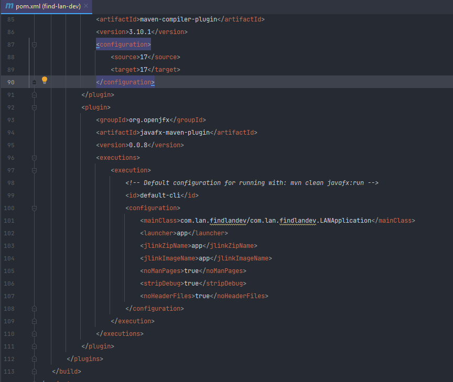Fold the execution element at line 97
Viewport: 453px width, 382px height.
pos(34,170)
